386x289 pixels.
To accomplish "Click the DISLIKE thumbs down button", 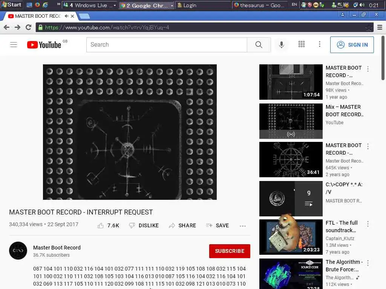I will tap(144, 225).
